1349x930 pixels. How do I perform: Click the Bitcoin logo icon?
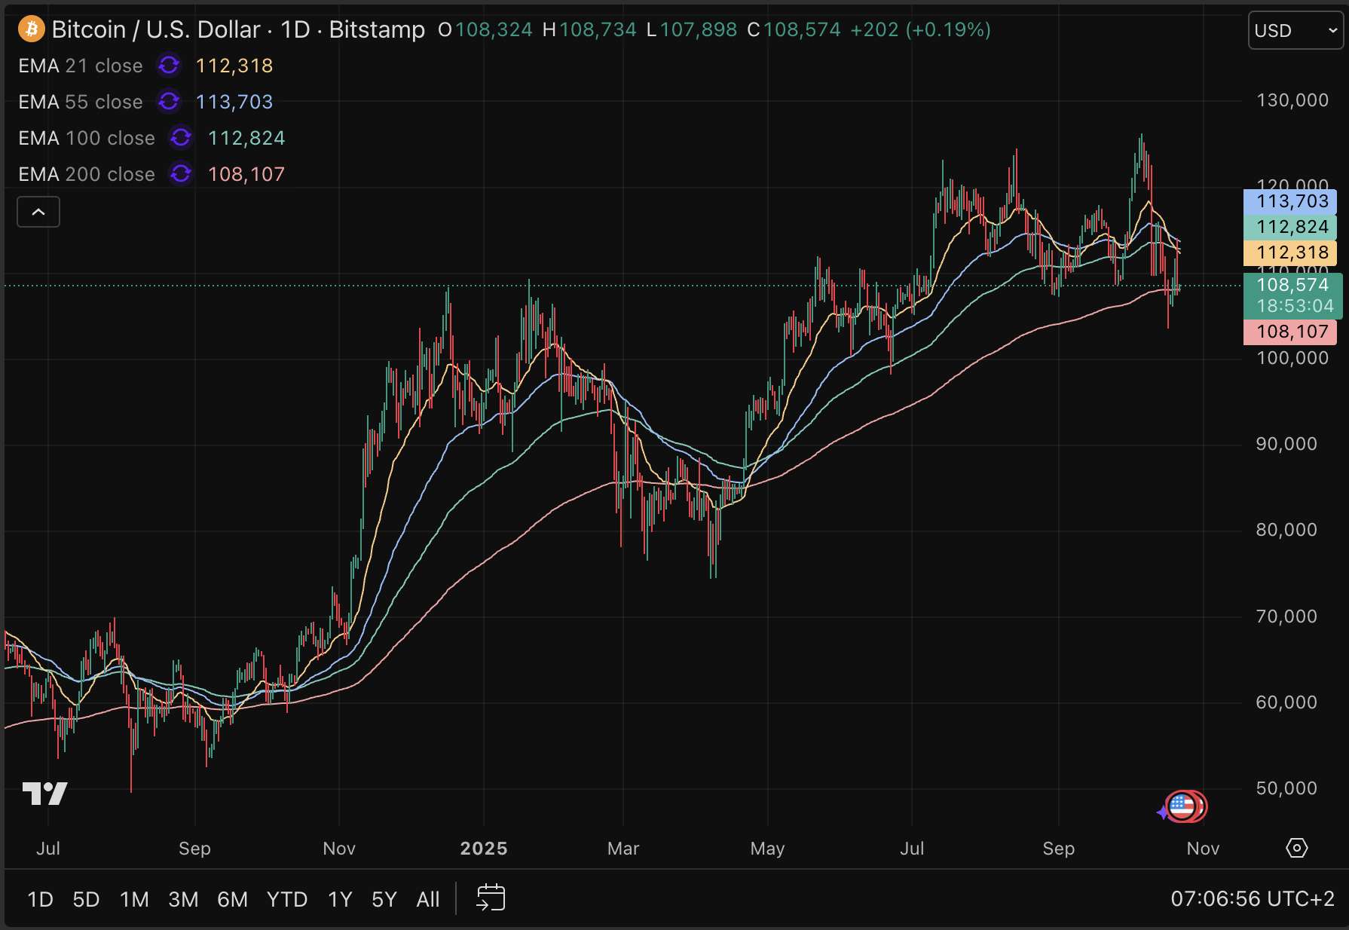point(31,29)
